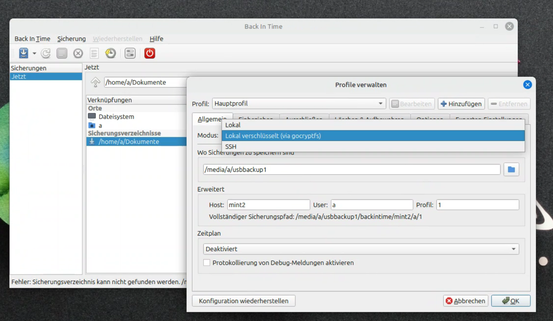The width and height of the screenshot is (553, 321).
Task: Click the red shutdown power icon
Action: click(x=149, y=53)
